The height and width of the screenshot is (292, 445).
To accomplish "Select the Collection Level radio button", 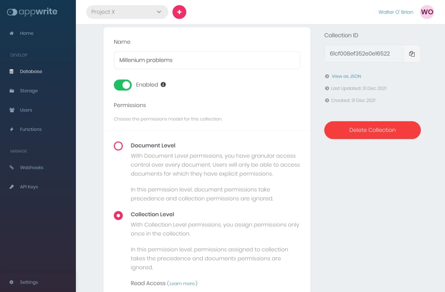I will tap(118, 215).
